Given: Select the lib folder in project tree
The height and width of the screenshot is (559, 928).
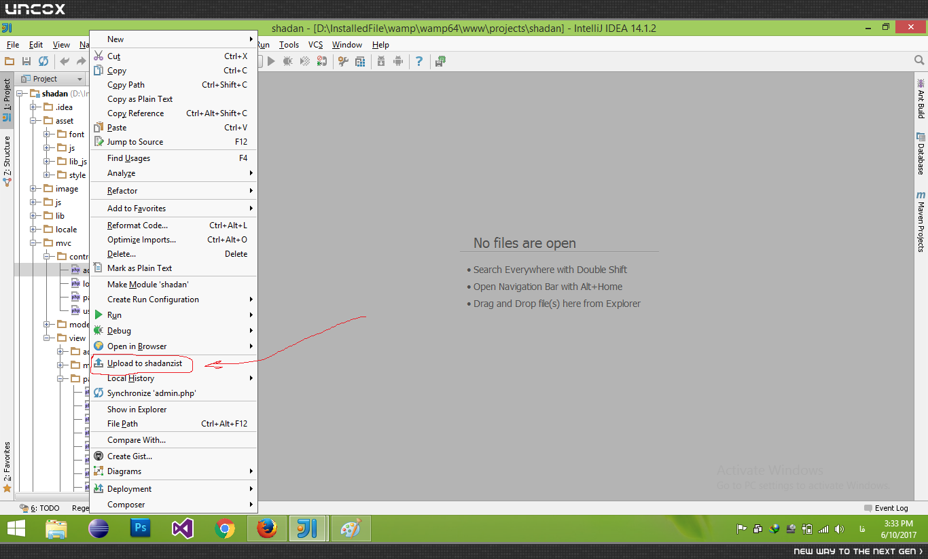Looking at the screenshot, I should (54, 216).
